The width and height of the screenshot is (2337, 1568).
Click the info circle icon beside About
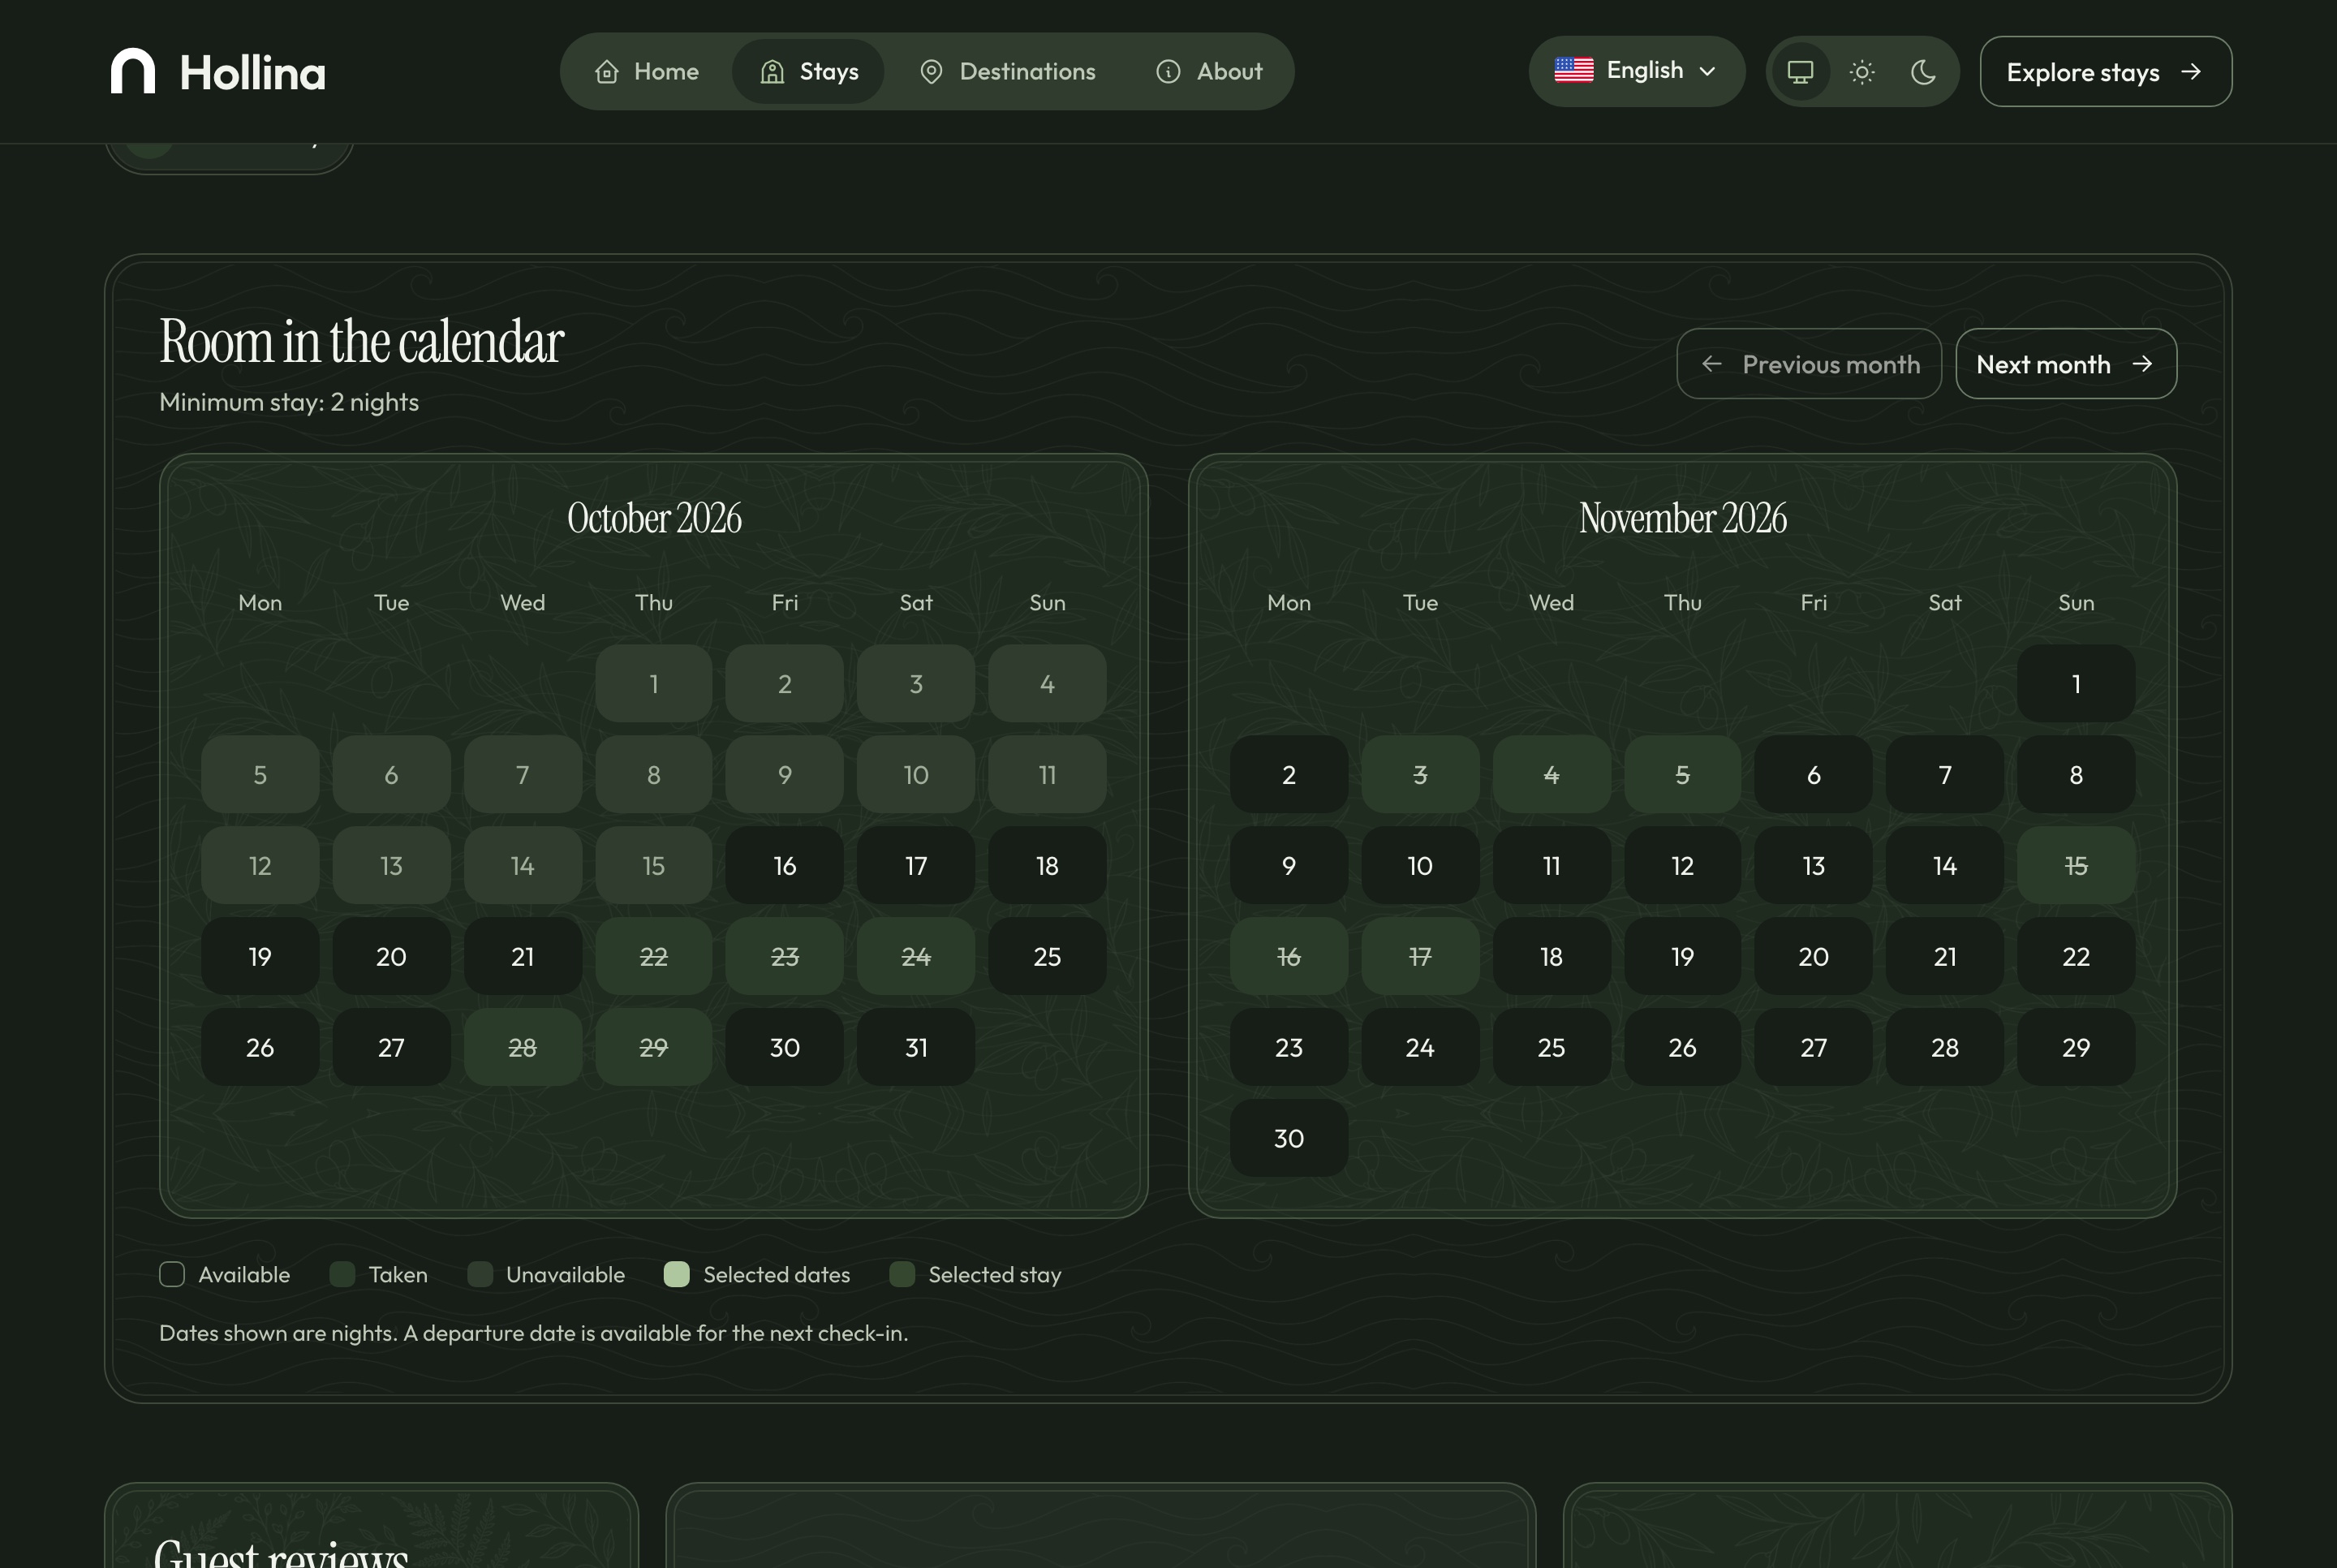point(1168,72)
